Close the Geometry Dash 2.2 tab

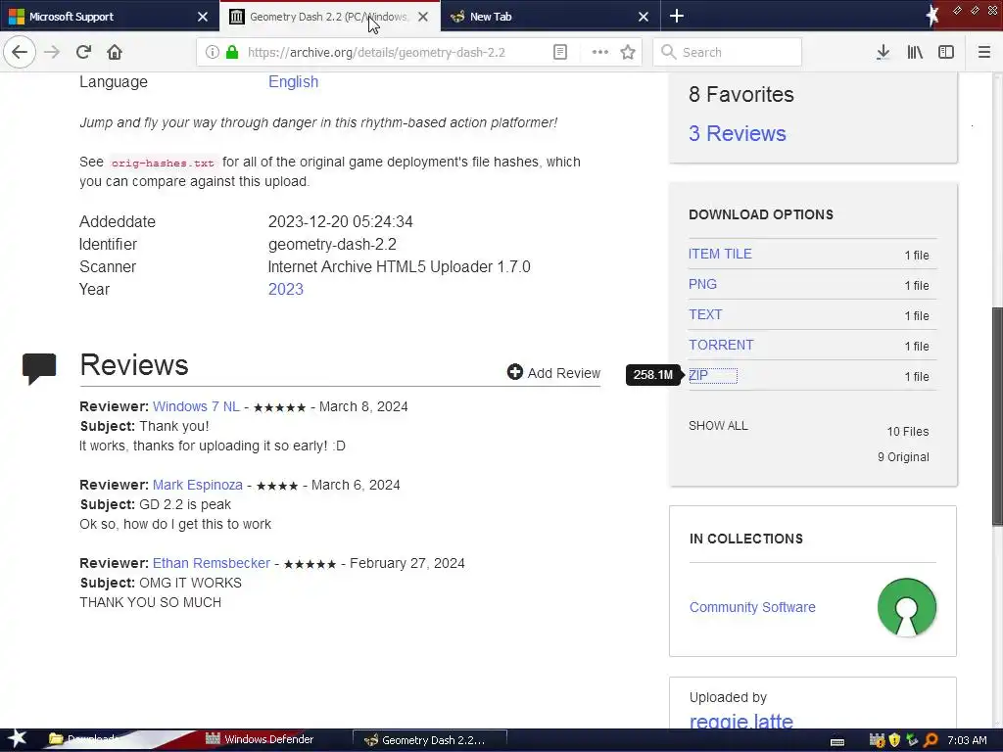tap(423, 17)
